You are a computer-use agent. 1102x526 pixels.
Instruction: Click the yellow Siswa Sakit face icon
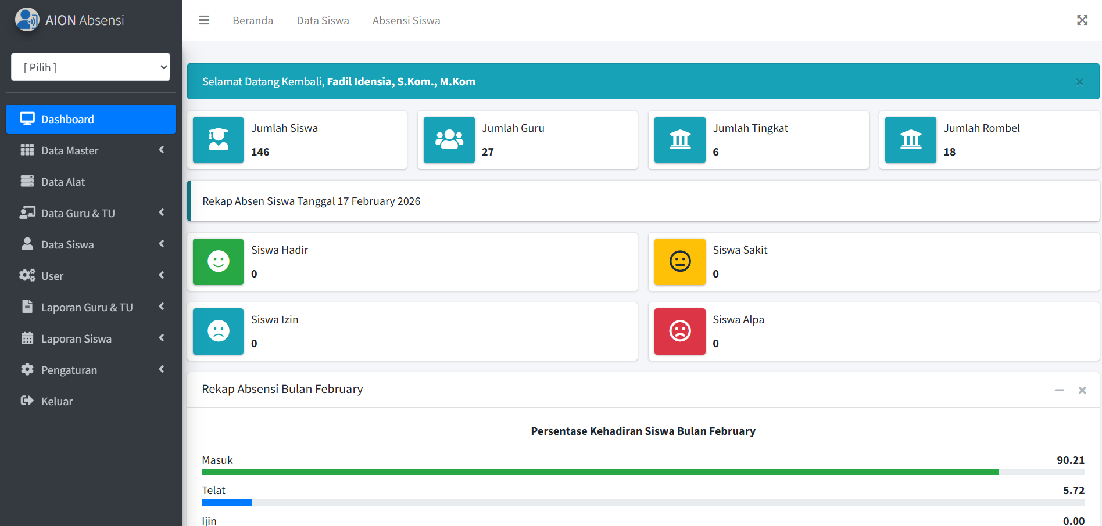(x=679, y=262)
